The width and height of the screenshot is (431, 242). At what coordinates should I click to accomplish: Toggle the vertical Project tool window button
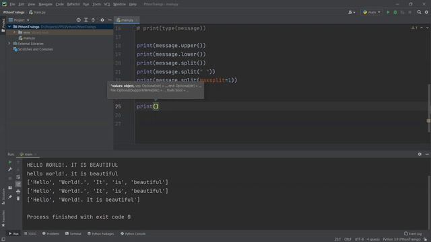pyautogui.click(x=3, y=26)
